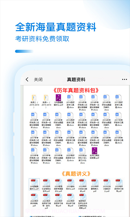Viewport: 130px width, 217px height.
Task: Open 高顿考研-财研社名师口碑班招生简章.pdf
Action: point(83,201)
